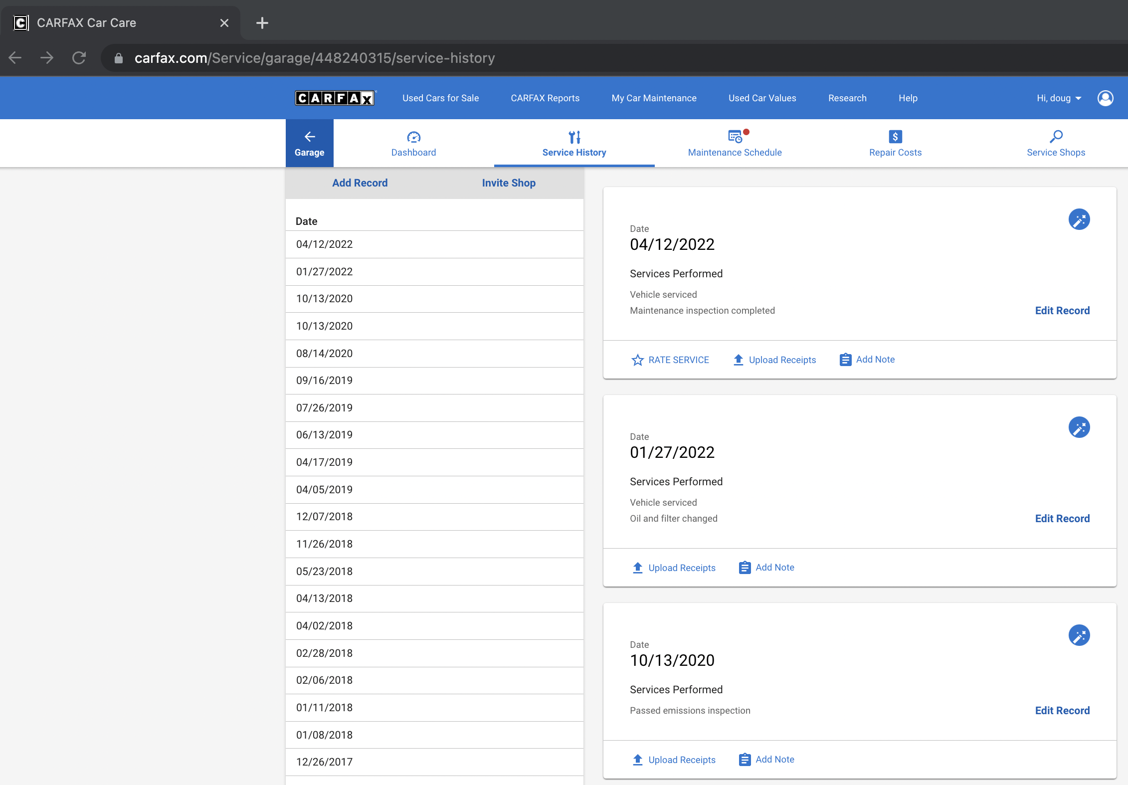Click Add Note text on 04/12/2022 card
Viewport: 1128px width, 785px height.
pos(875,360)
